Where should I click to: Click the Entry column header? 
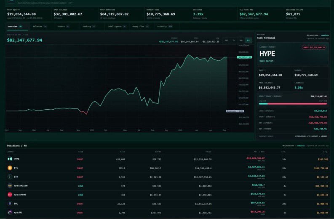[158, 152]
